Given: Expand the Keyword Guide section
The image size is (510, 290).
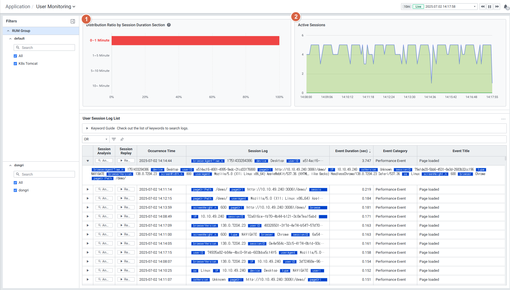Looking at the screenshot, I should point(87,128).
